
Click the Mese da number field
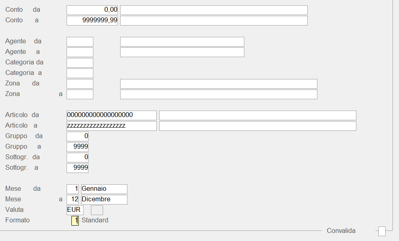(73, 189)
